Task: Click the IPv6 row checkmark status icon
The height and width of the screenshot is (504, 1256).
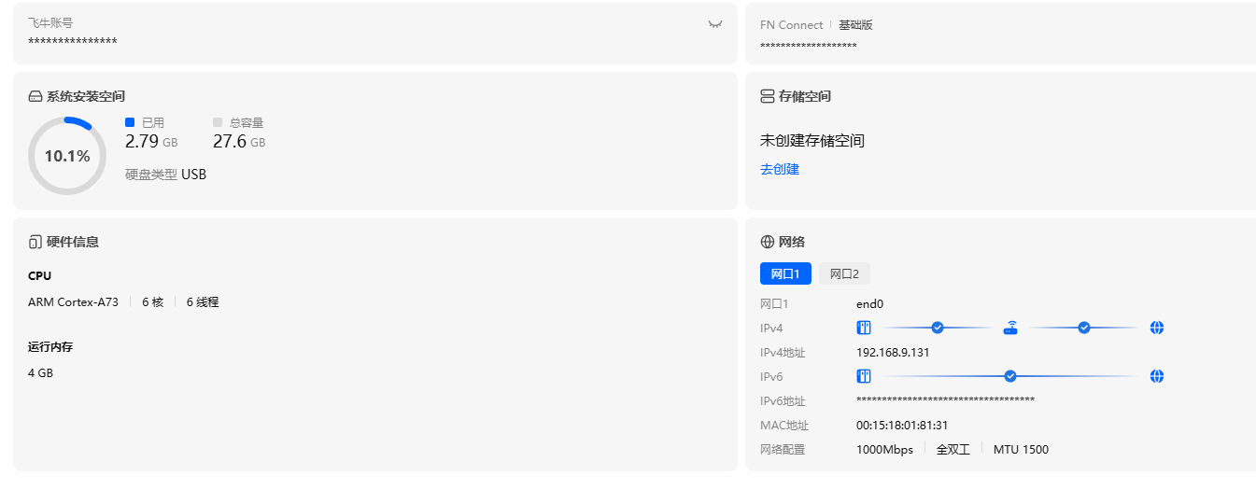Action: 1010,376
